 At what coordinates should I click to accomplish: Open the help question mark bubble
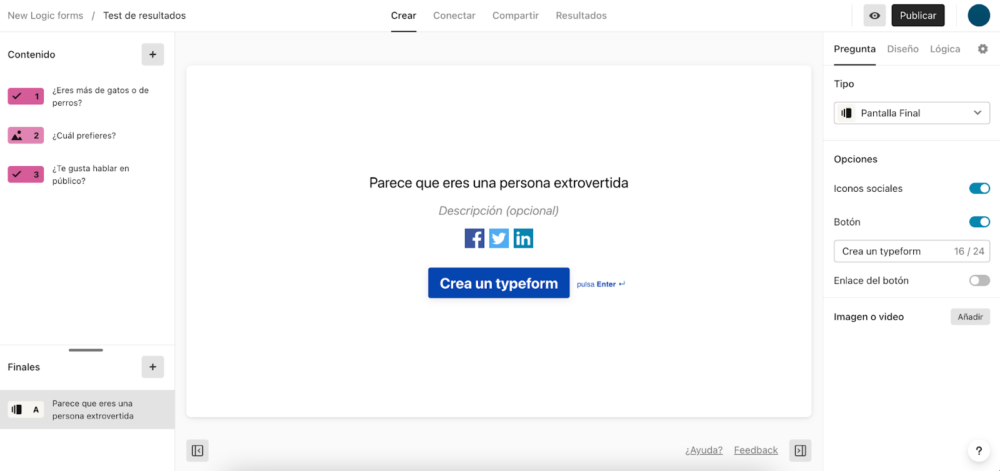click(x=979, y=450)
